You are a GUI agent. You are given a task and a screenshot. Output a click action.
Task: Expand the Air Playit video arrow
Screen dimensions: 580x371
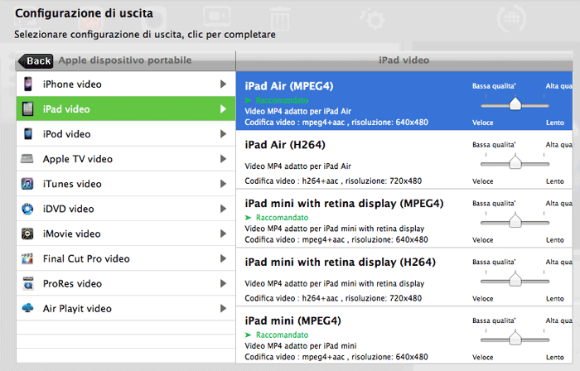pos(223,308)
